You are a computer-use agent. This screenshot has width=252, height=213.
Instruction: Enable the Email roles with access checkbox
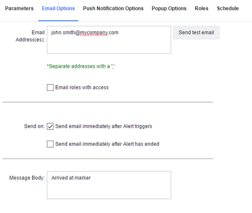coord(50,87)
